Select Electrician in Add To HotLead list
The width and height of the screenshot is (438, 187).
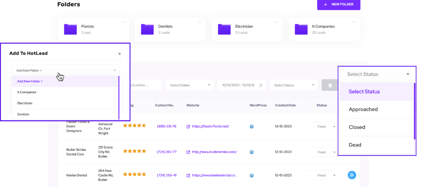point(25,103)
